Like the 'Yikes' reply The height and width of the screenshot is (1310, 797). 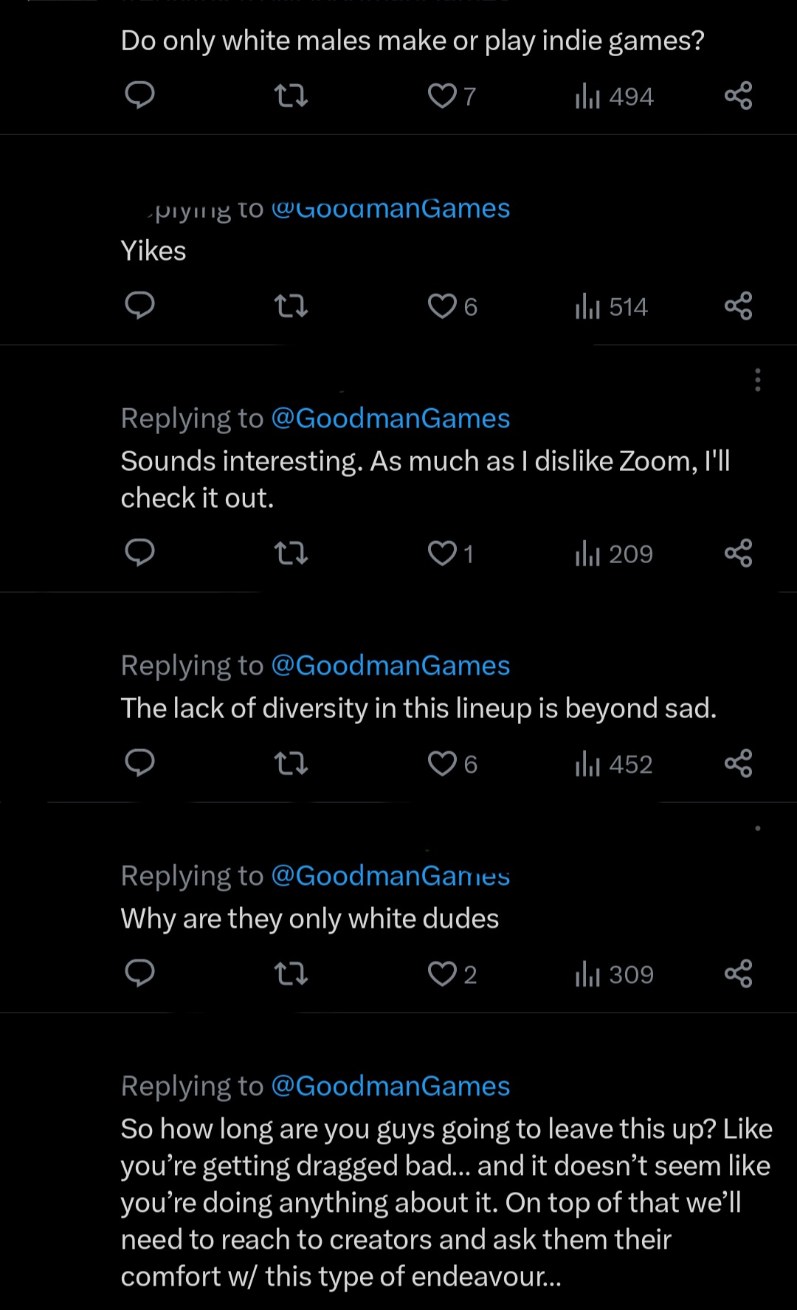coord(443,306)
